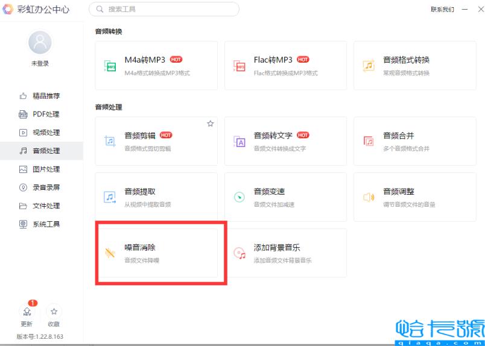Select 音频处理 in sidebar

click(42, 151)
